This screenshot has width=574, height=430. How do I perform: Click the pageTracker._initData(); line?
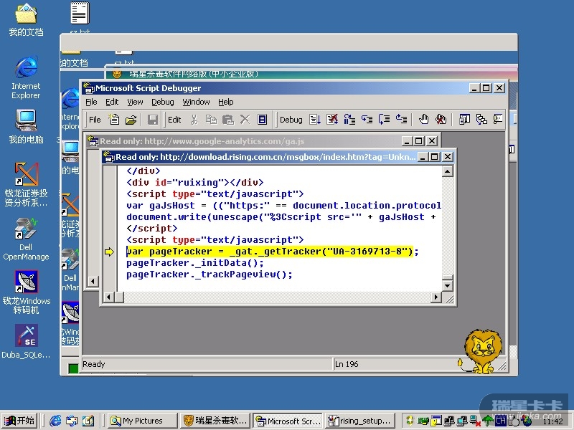point(194,263)
